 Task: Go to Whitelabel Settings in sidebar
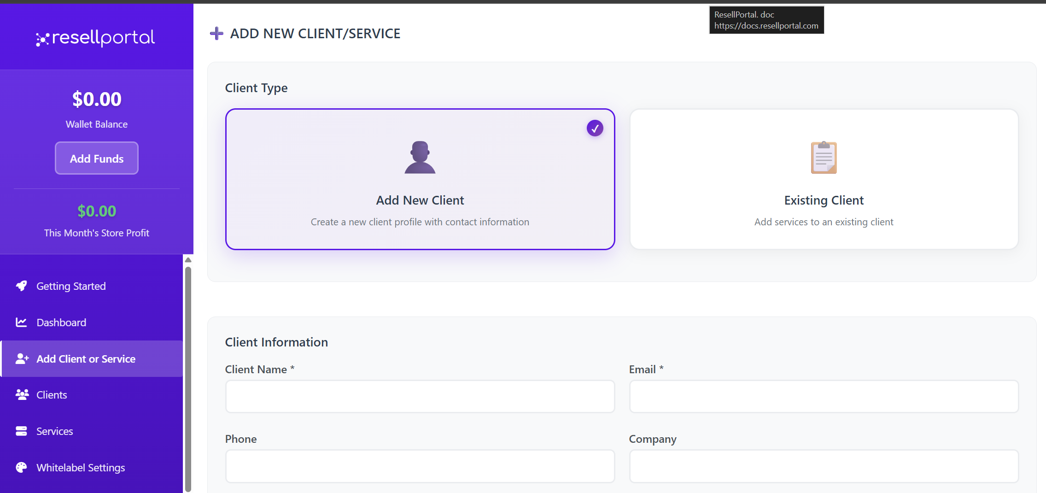tap(81, 468)
